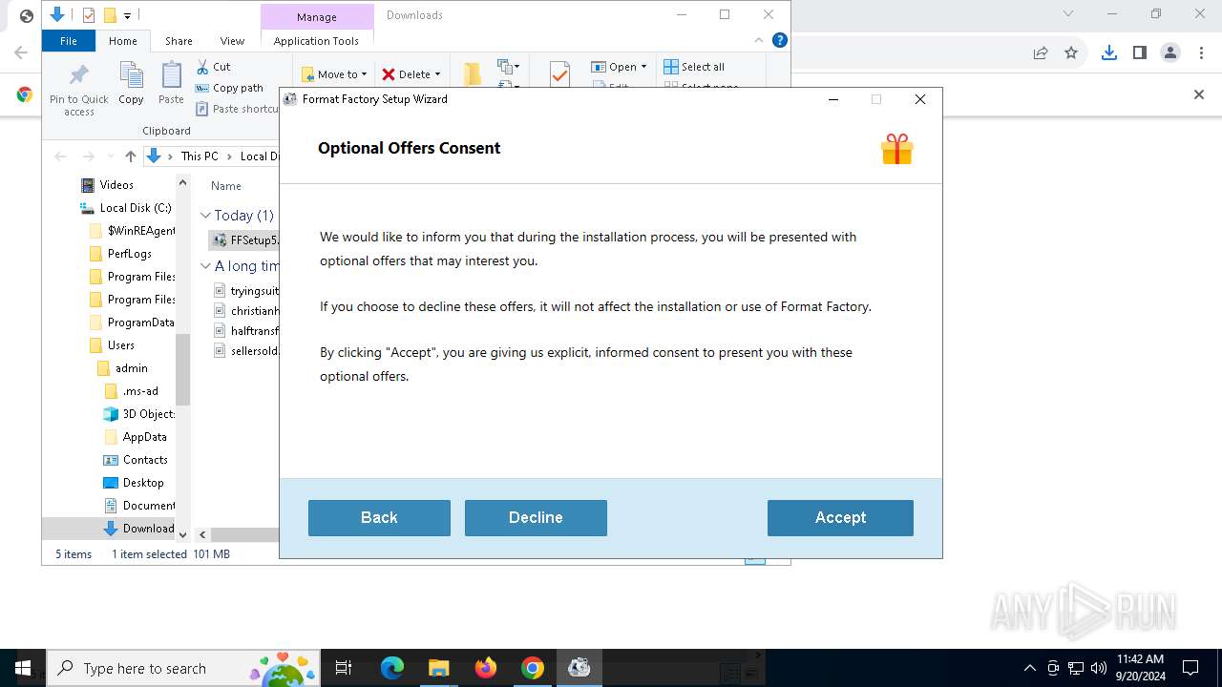Launch Microsoft Edge from taskbar
Image resolution: width=1222 pixels, height=687 pixels.
(x=392, y=668)
